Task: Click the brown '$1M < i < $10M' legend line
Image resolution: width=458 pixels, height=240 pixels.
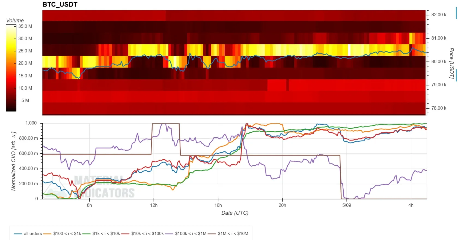Action: (x=212, y=234)
